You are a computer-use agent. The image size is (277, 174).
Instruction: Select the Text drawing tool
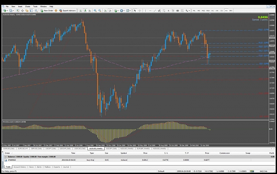168,11
